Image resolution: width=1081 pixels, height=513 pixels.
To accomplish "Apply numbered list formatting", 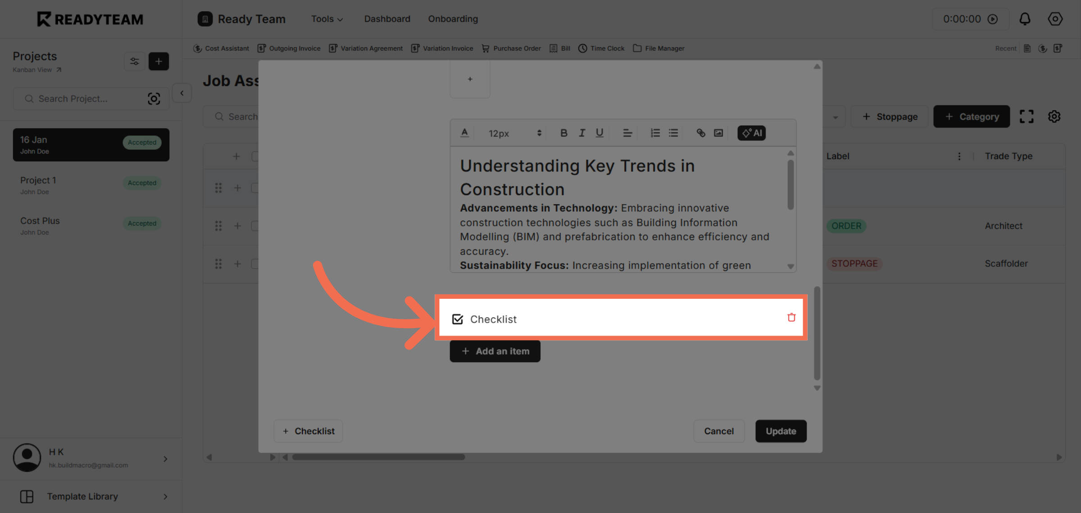I will [x=655, y=133].
